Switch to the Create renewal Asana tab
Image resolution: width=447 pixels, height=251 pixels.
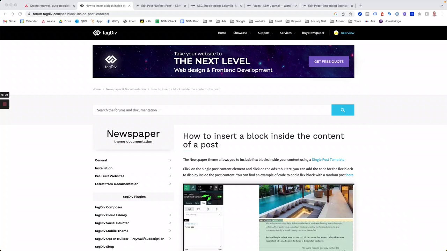[x=50, y=6]
